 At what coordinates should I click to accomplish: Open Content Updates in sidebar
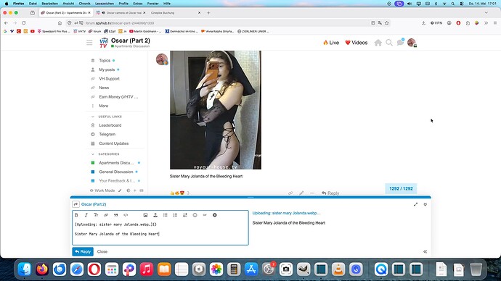pyautogui.click(x=113, y=143)
